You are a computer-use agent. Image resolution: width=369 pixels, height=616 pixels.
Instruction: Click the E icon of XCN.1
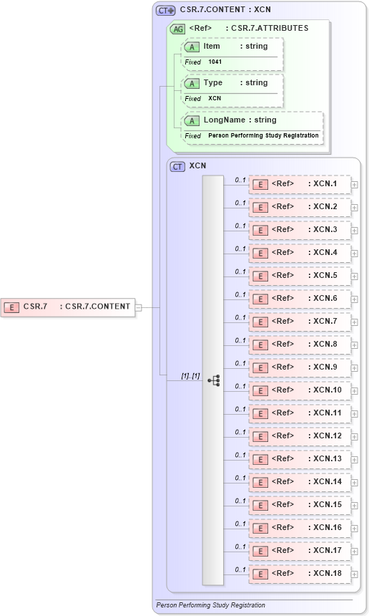pos(260,185)
